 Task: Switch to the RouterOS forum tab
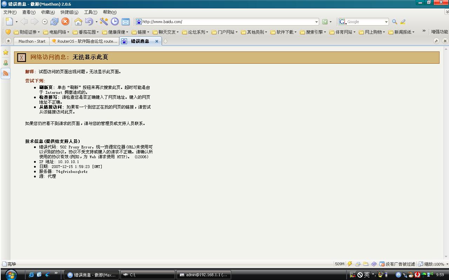pyautogui.click(x=84, y=41)
